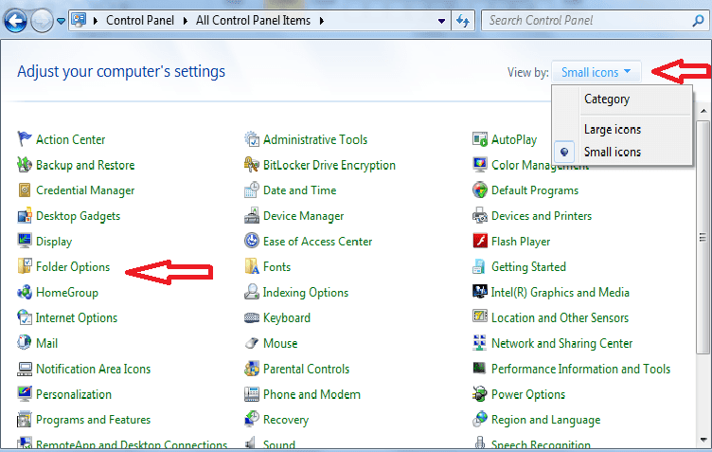Click the Power Options icon
This screenshot has height=452, width=712.
[x=480, y=394]
